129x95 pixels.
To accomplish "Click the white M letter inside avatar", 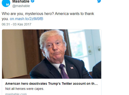I will tap(7, 5).
